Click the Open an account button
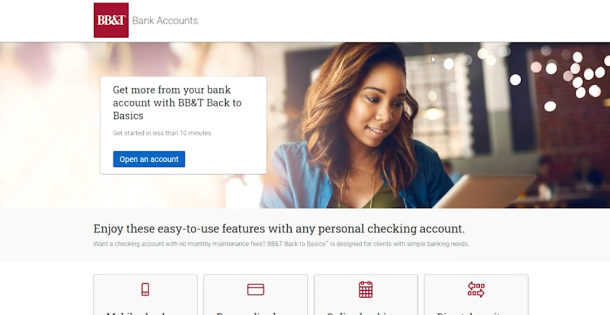 (x=149, y=159)
